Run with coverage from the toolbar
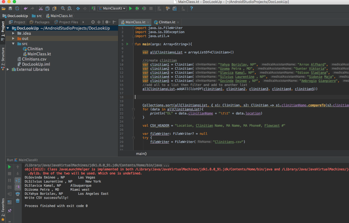The width and height of the screenshot is (349, 223). (x=144, y=9)
